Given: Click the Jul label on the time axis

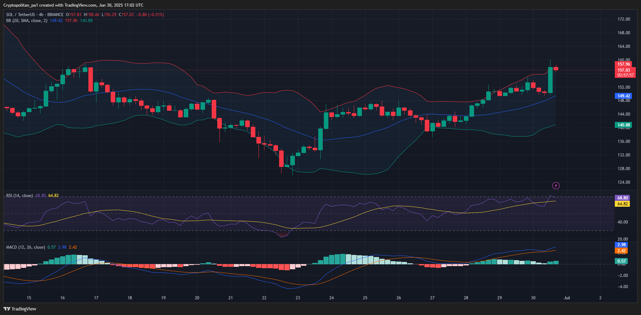Looking at the screenshot, I should [567, 298].
